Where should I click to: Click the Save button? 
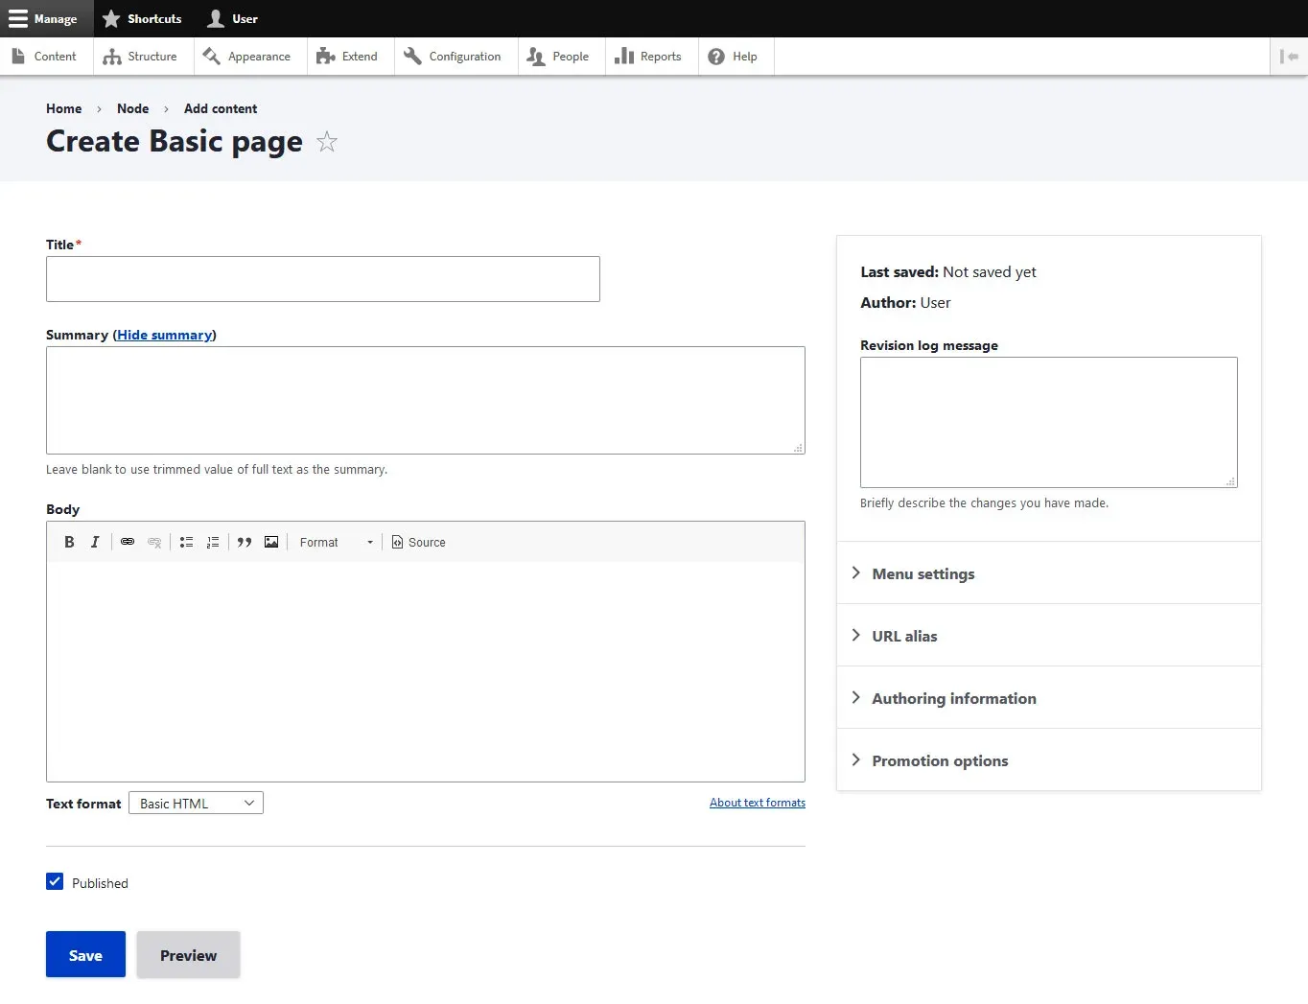(85, 954)
